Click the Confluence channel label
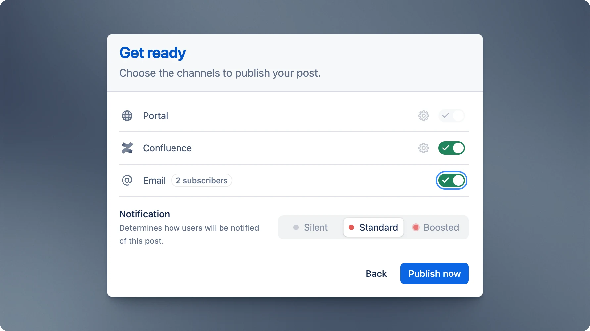The width and height of the screenshot is (590, 331). click(x=167, y=148)
